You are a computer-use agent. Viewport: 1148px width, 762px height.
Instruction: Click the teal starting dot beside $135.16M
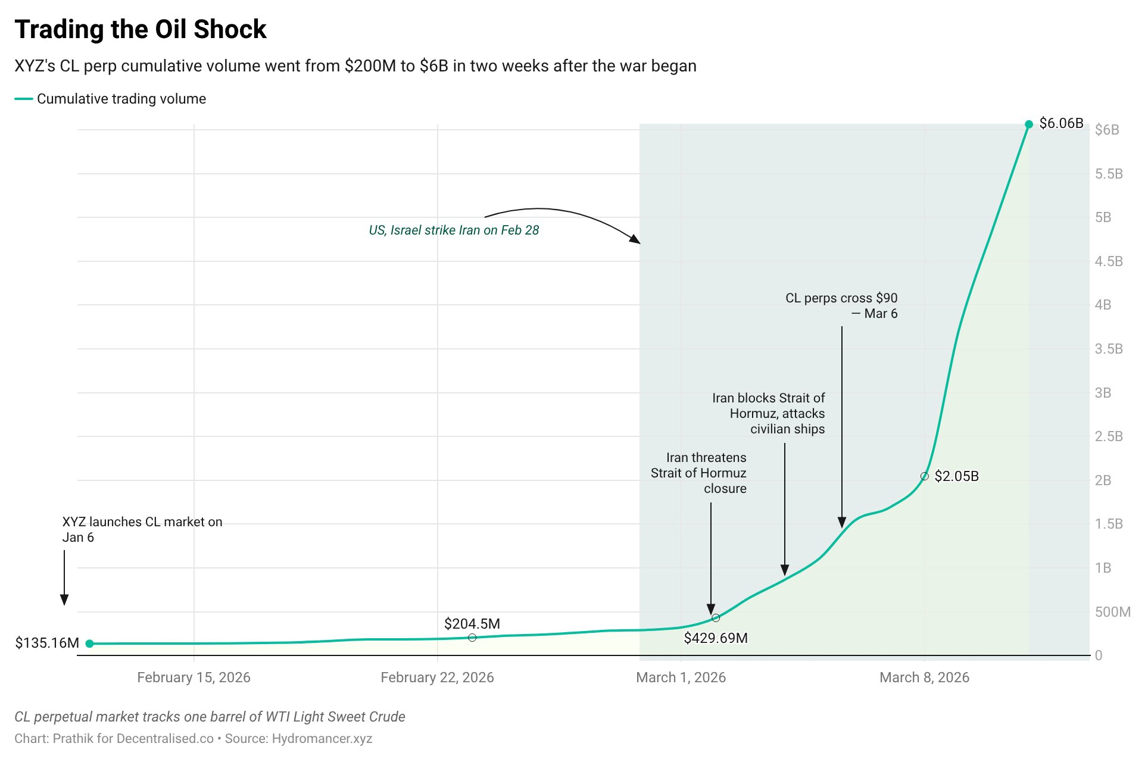click(x=90, y=644)
